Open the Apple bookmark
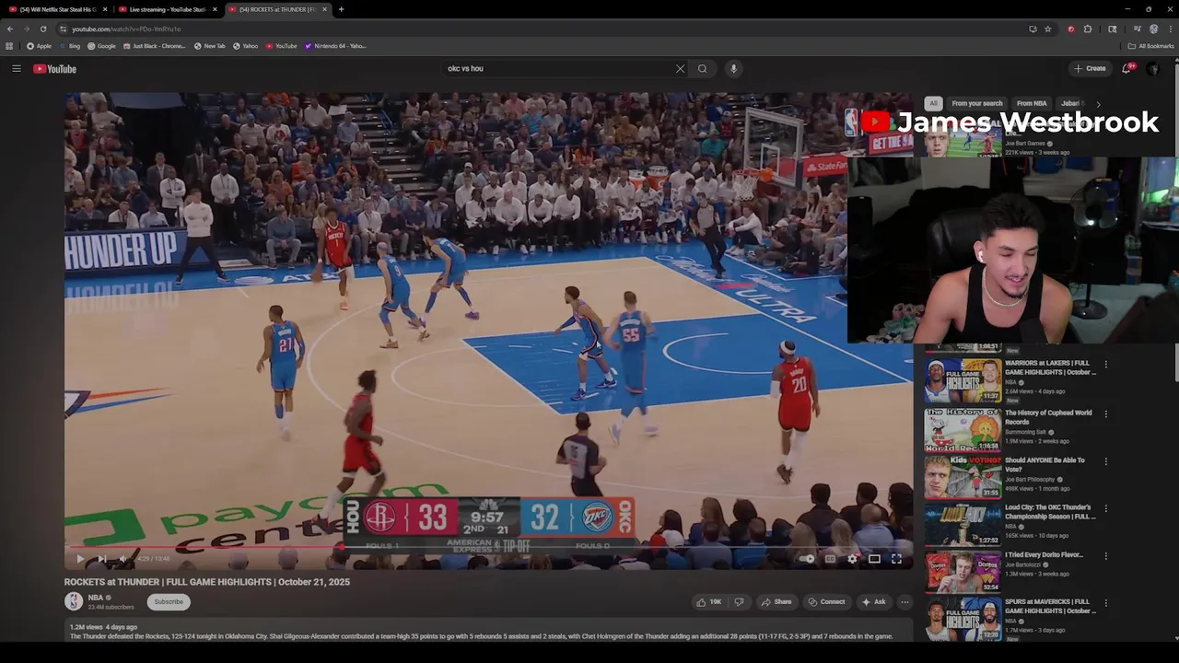1179x663 pixels. 39,46
